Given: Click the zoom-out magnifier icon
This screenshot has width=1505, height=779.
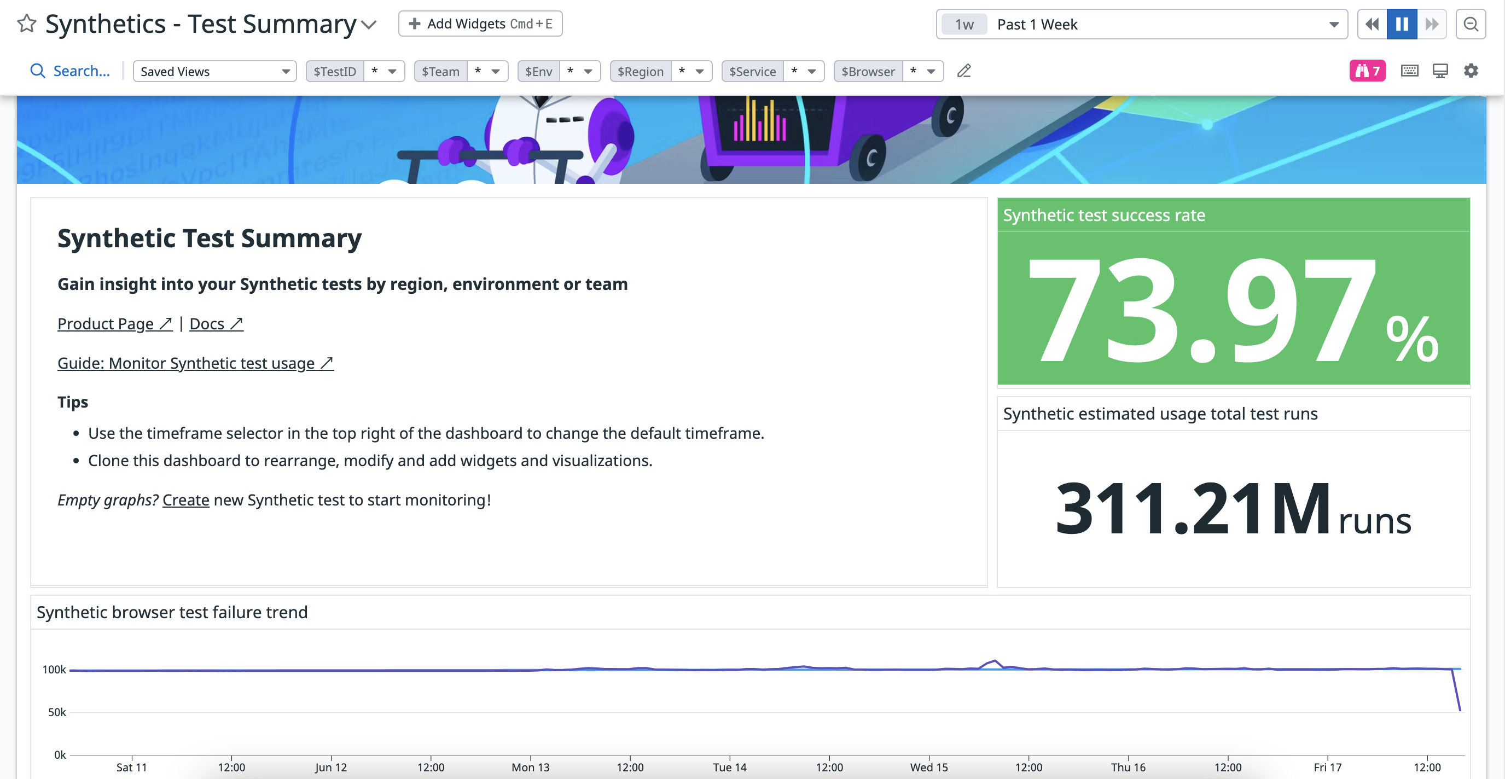Looking at the screenshot, I should pos(1471,24).
